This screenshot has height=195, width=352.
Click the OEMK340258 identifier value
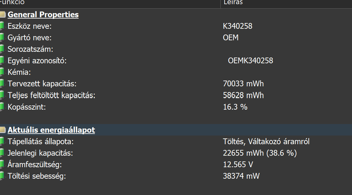point(250,61)
